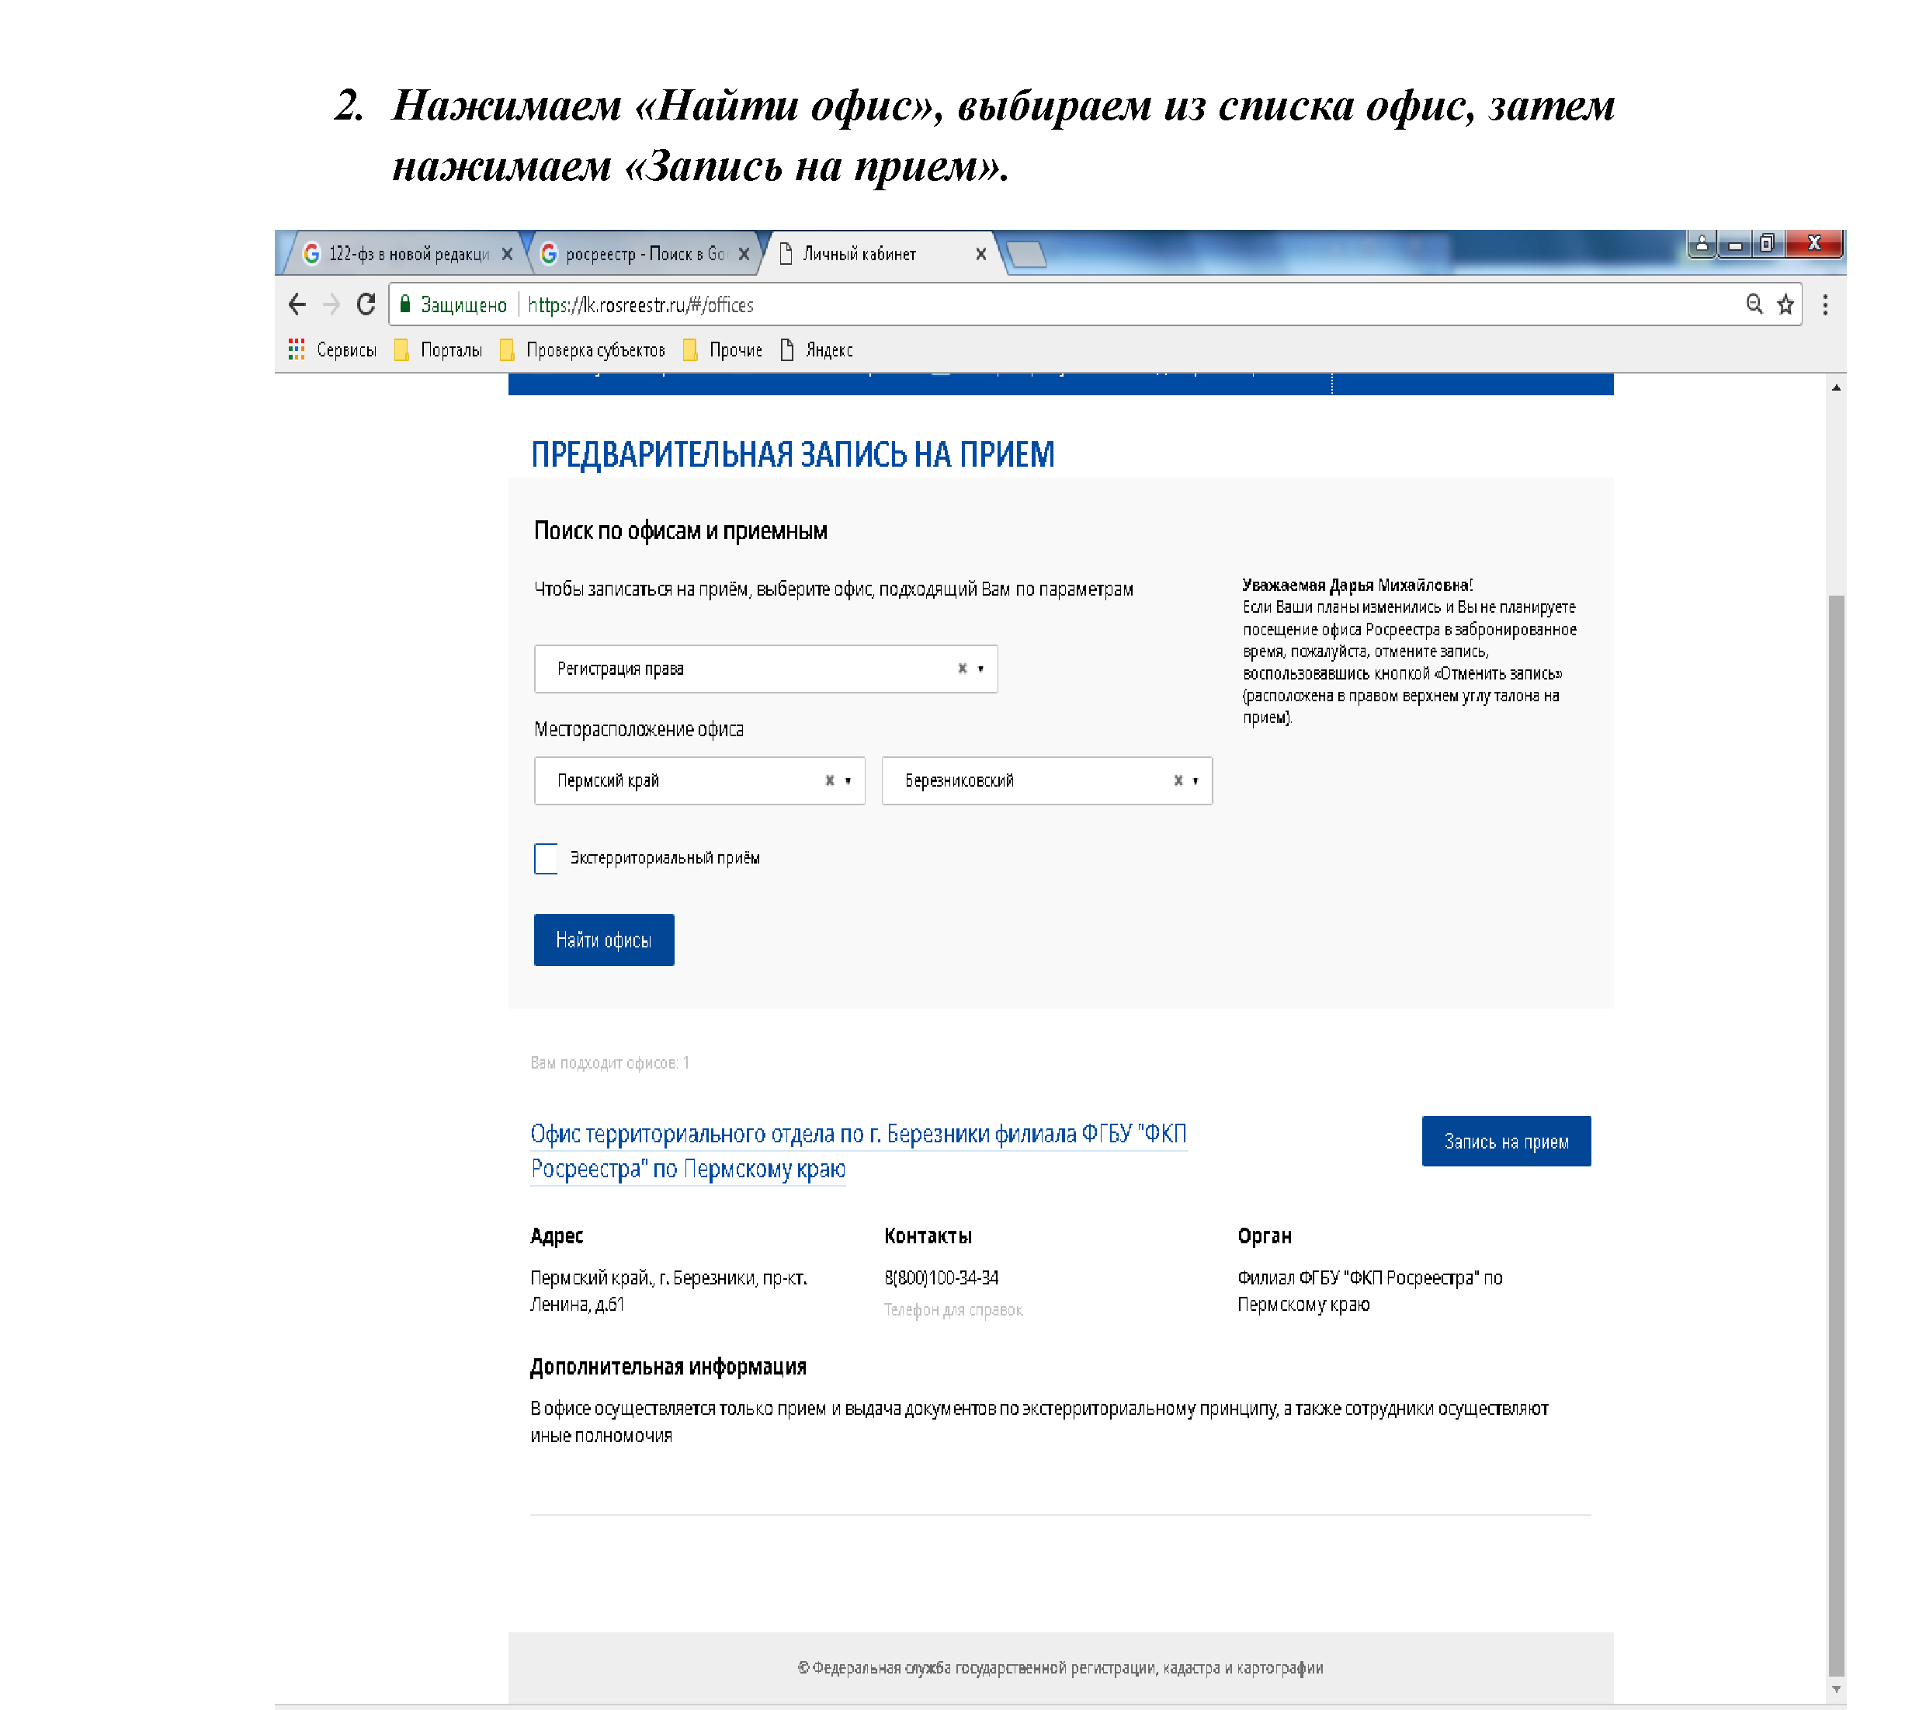Bookmark this page with the star icon
The image size is (1926, 1710).
pyautogui.click(x=1785, y=304)
